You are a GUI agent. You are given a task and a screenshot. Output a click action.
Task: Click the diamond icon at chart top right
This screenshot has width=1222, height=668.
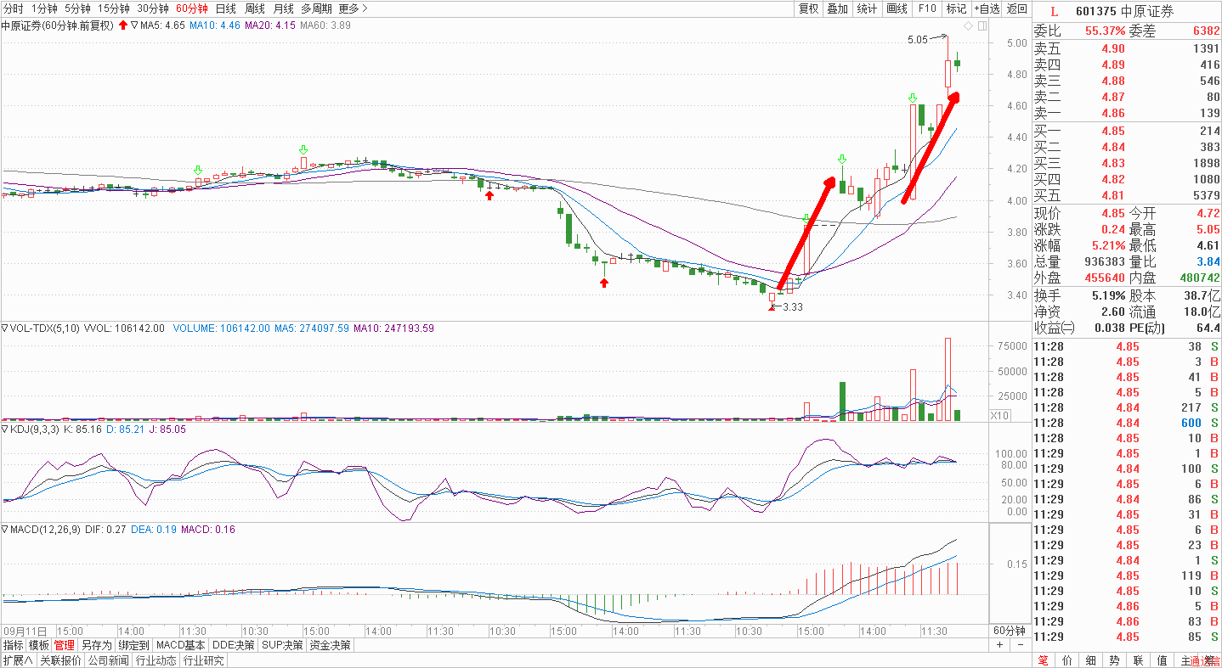coord(968,26)
